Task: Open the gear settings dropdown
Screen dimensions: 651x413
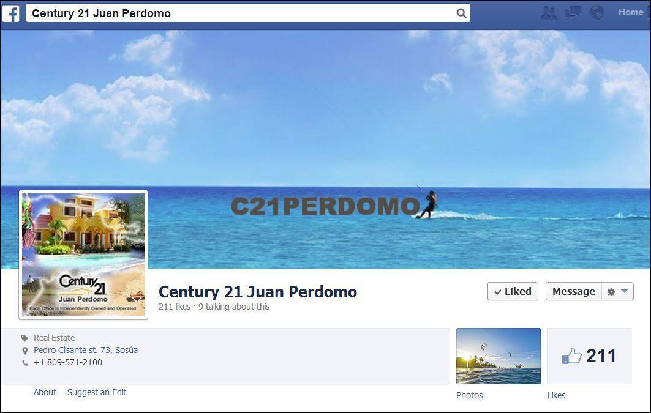Action: pos(611,292)
